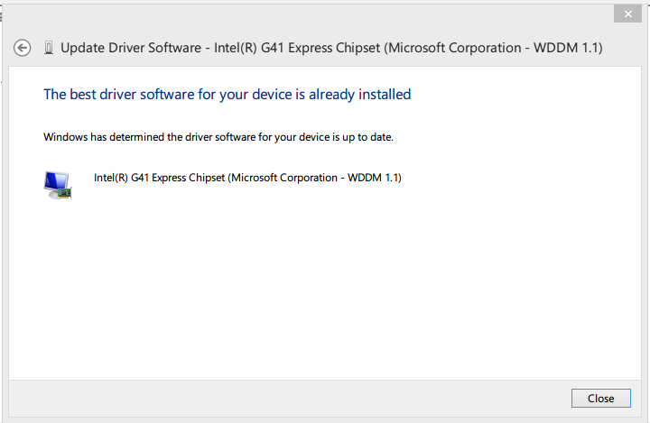Screen dimensions: 650x423
Task: Click the "Update Driver Software" title text
Action: [130, 48]
